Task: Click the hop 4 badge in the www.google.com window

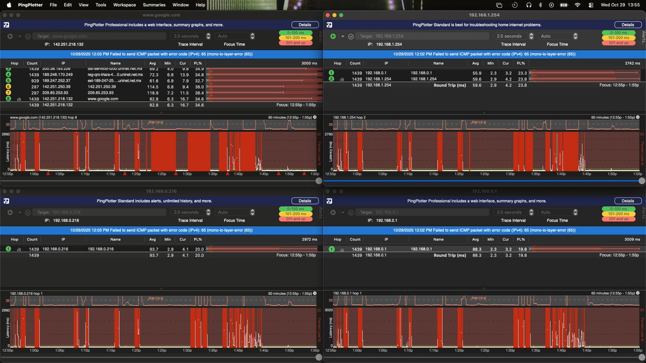Action: pyautogui.click(x=8, y=75)
